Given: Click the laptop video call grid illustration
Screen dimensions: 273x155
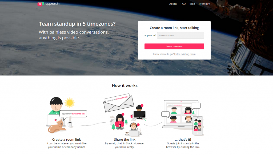Looking at the screenshot, I should point(181,114).
